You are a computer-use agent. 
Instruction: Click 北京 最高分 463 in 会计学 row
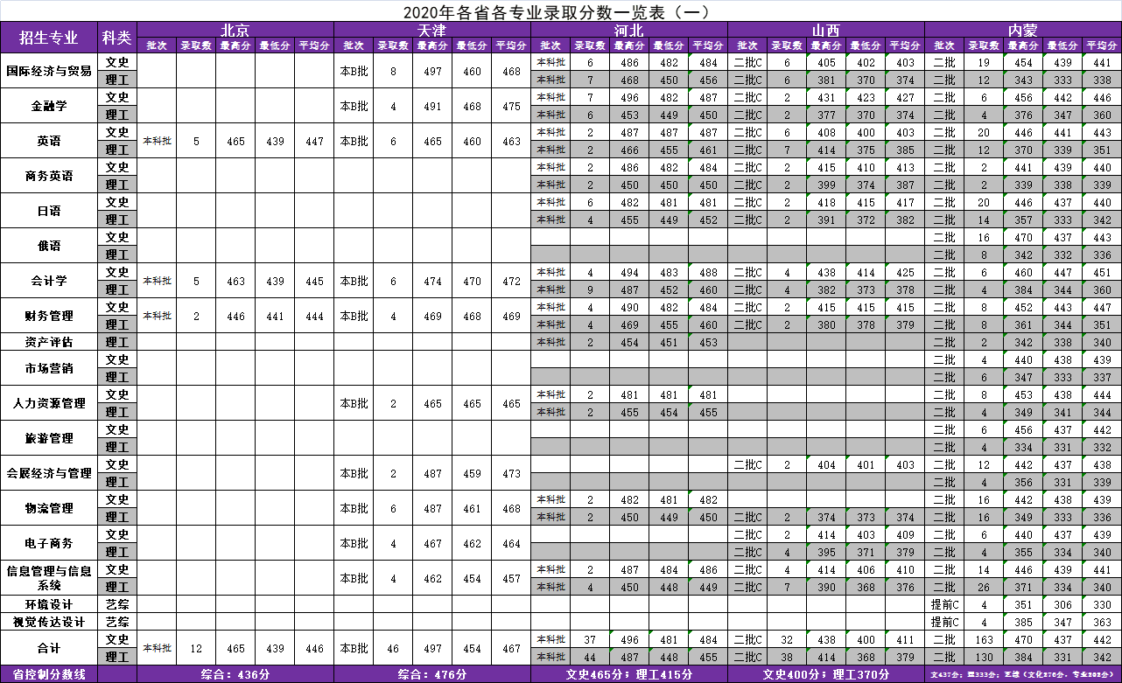[235, 281]
